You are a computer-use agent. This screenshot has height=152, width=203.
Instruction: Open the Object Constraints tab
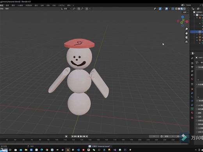coord(192,105)
